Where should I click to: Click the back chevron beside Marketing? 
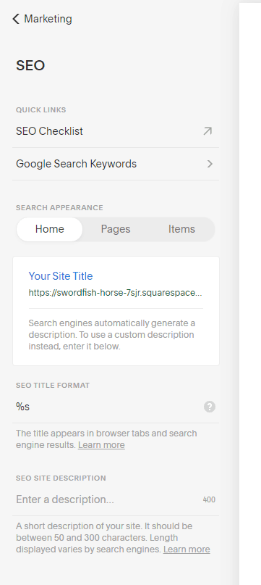pyautogui.click(x=16, y=19)
